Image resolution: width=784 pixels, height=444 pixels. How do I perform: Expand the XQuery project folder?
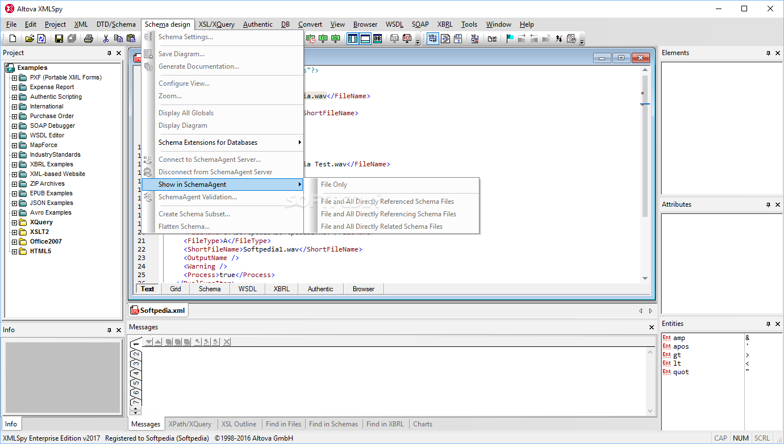tap(15, 223)
